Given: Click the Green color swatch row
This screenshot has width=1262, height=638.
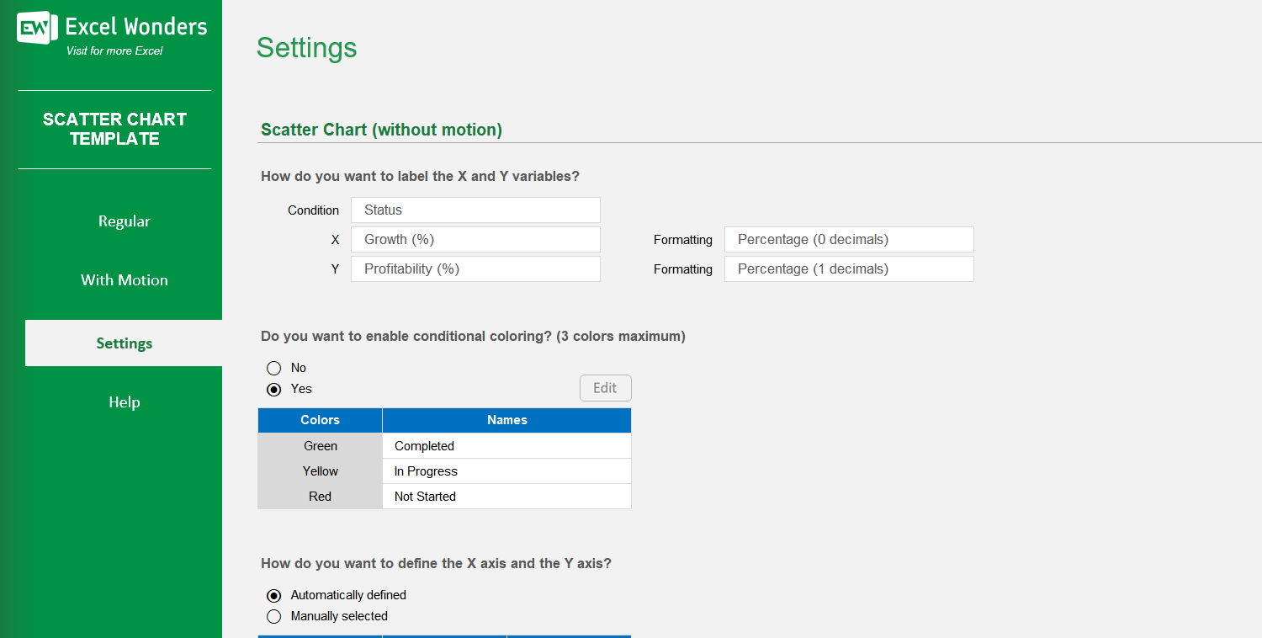Looking at the screenshot, I should tap(320, 445).
